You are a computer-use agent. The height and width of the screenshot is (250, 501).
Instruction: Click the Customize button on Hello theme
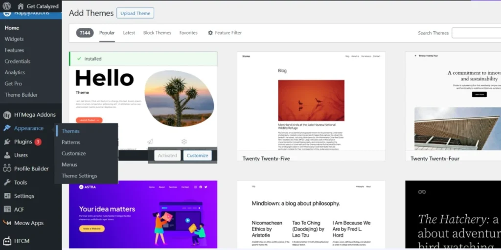click(x=198, y=156)
